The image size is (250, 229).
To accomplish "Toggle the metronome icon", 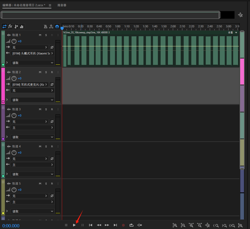I will 46,26.
